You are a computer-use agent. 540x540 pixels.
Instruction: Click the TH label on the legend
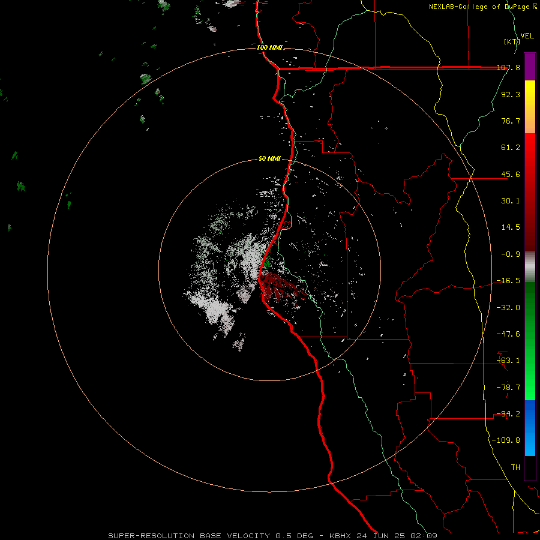click(x=515, y=467)
